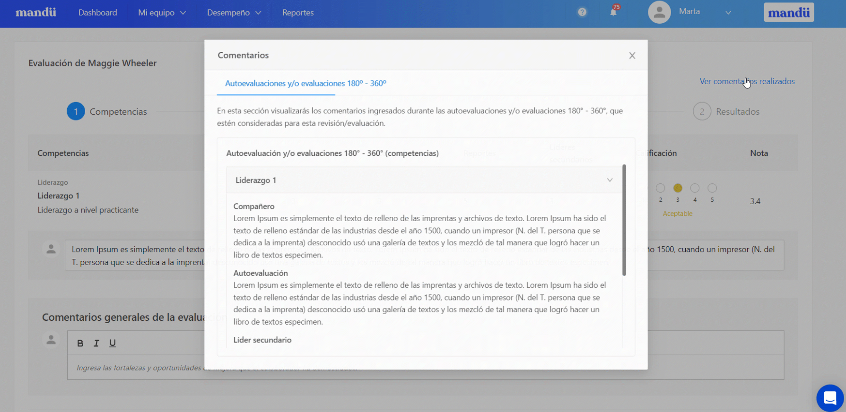
Task: Click the Comentarios dialog title
Action: tap(243, 55)
